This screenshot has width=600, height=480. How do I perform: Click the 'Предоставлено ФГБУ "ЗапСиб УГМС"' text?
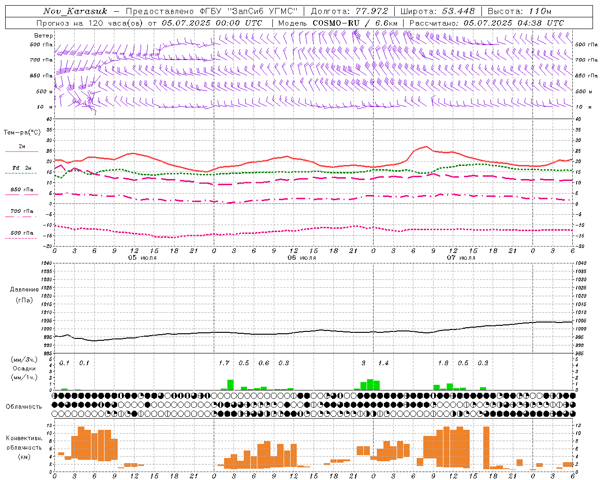[211, 11]
